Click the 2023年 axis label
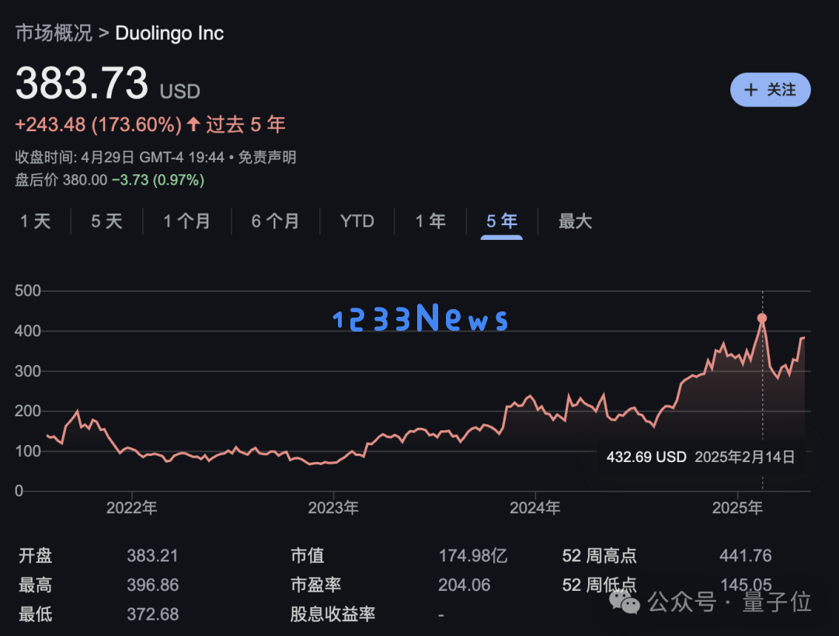 pyautogui.click(x=333, y=508)
